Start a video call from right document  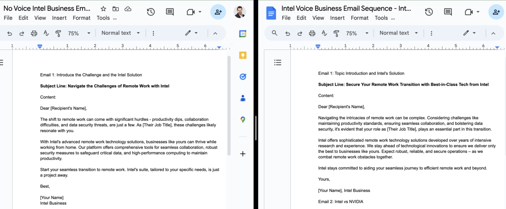point(469,12)
